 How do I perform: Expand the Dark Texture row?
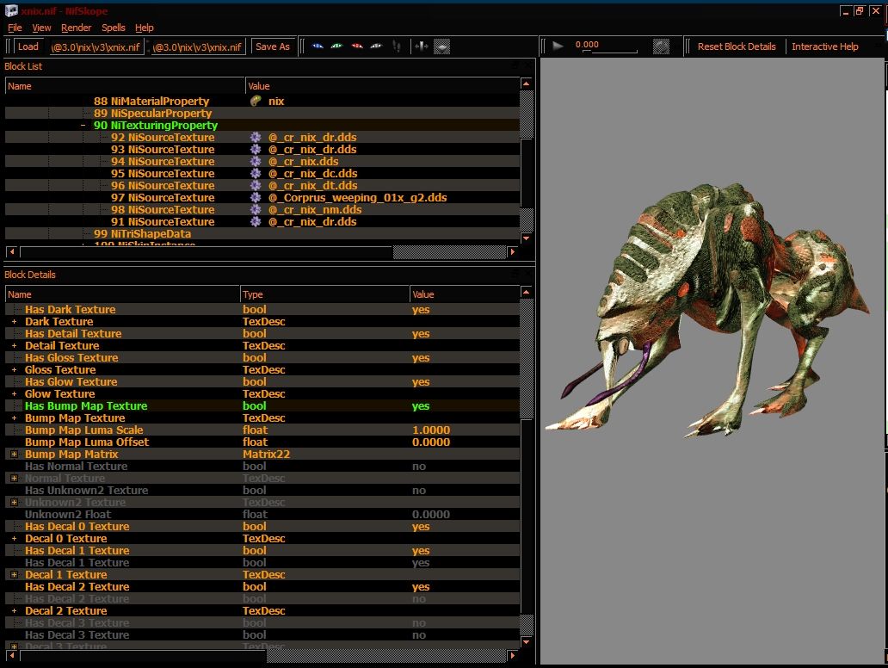coord(14,321)
